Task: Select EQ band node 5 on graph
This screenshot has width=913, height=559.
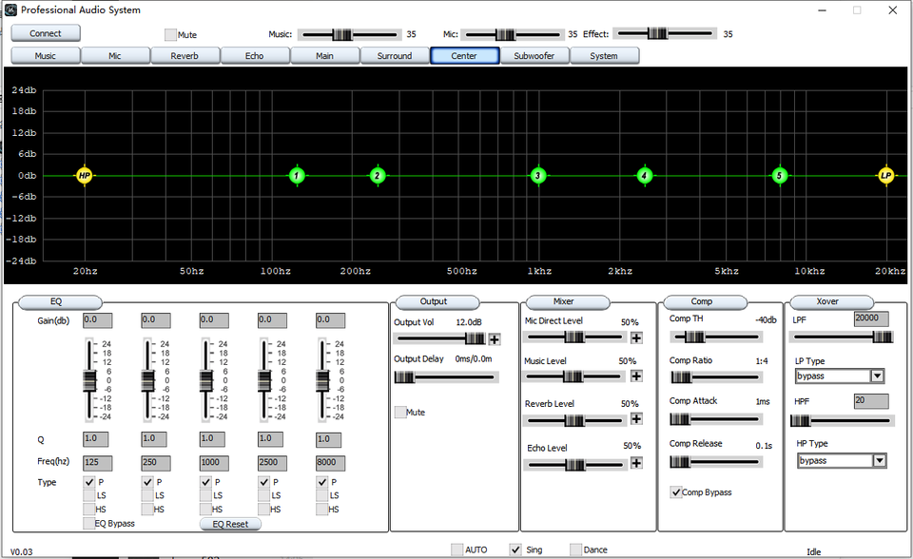Action: pos(779,176)
